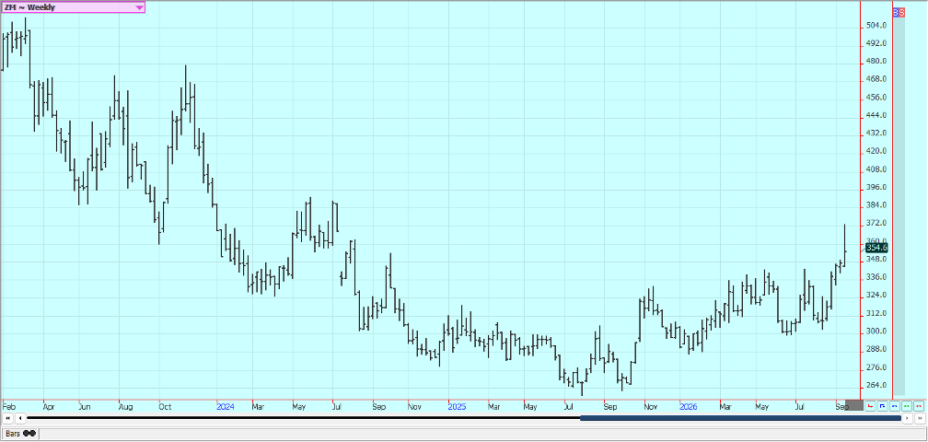Click the blue B buy button
Viewport: 928px width, 442px height.
coord(896,12)
